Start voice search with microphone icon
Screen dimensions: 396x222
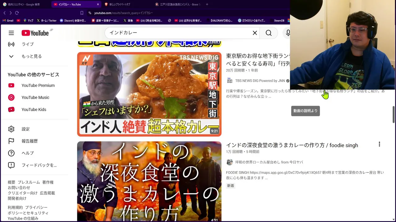(288, 33)
